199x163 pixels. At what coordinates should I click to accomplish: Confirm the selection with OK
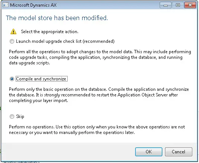(149, 152)
